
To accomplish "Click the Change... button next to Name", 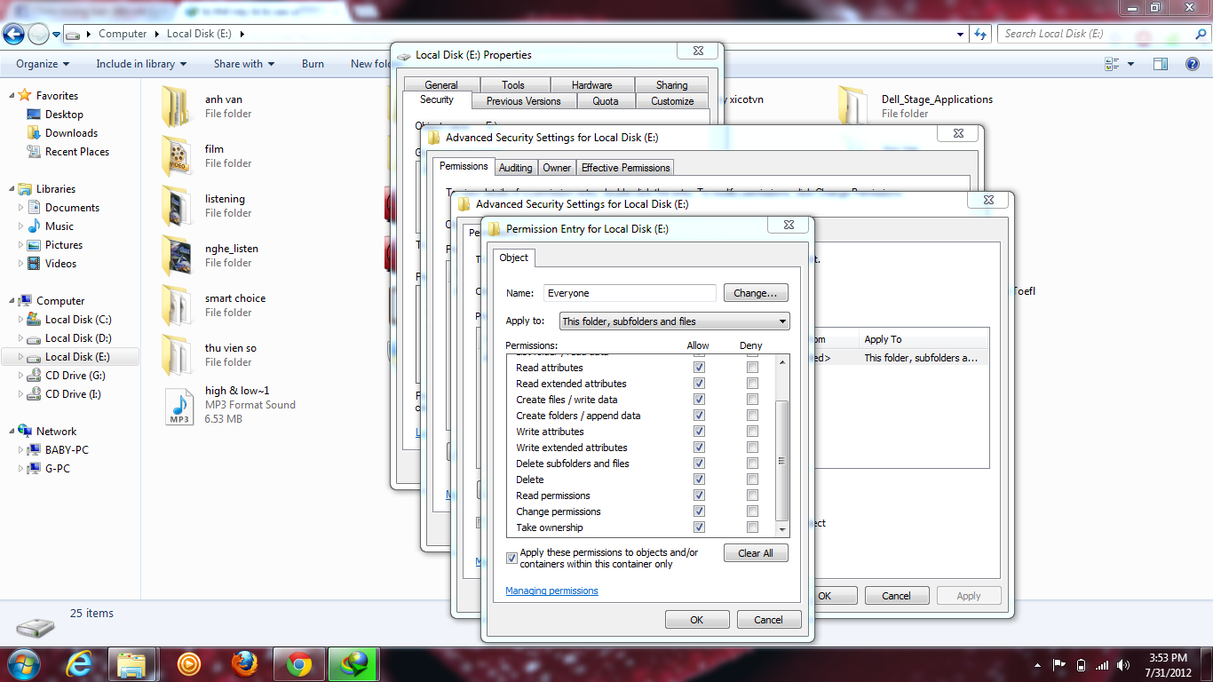I will pyautogui.click(x=756, y=293).
